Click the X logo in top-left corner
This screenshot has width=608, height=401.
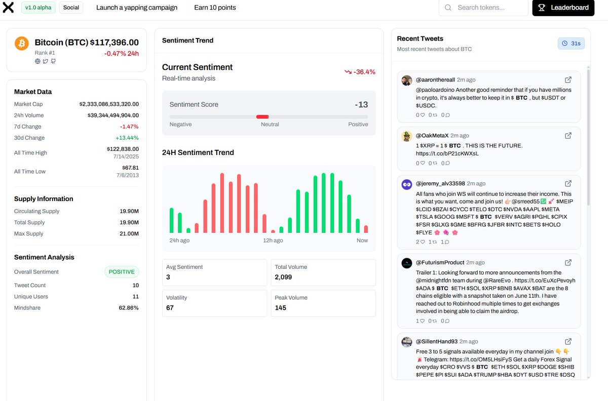coord(8,8)
